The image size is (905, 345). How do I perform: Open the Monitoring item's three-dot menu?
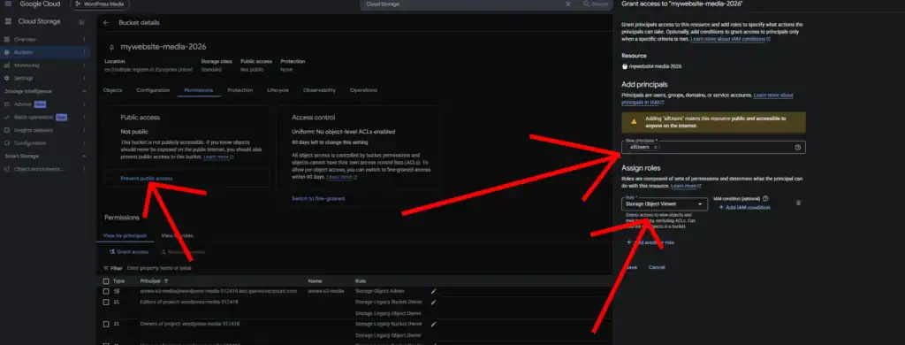[84, 65]
